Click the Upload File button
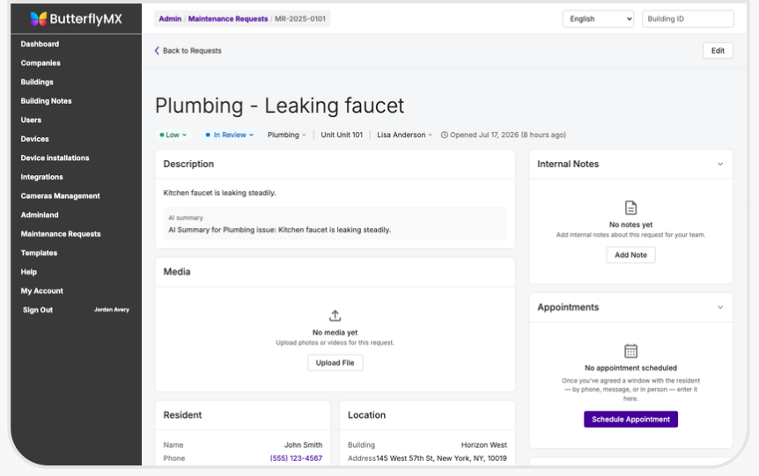Viewport: 759px width, 476px height. point(335,362)
